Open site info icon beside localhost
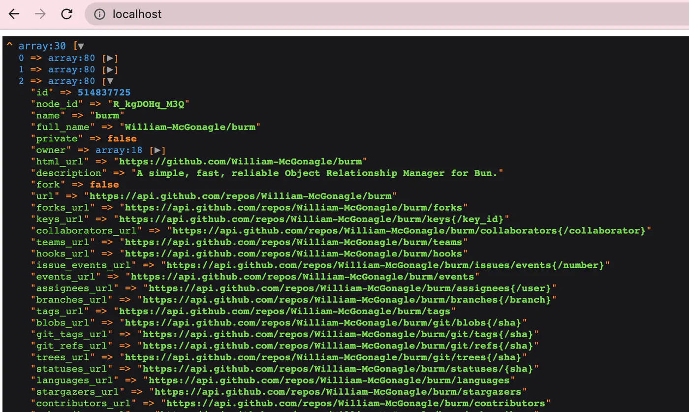Screen dimensions: 689x412 click(x=99, y=14)
